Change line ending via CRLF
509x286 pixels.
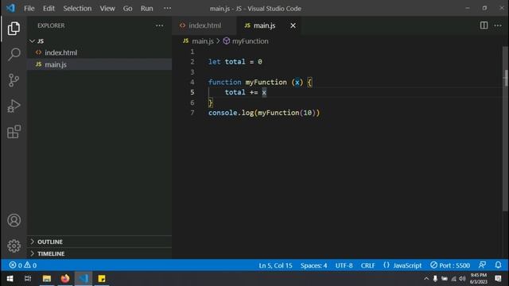tap(367, 265)
